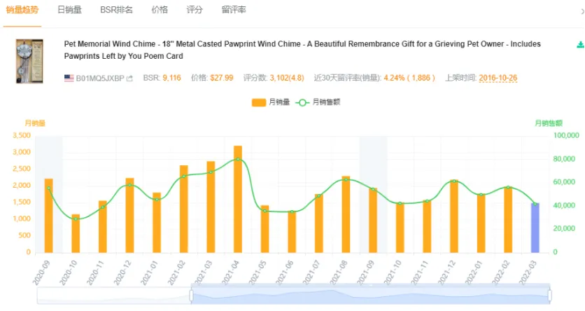Open external link icon beside ASIN B01MQ5JXBP
This screenshot has height=311, width=585.
129,78
